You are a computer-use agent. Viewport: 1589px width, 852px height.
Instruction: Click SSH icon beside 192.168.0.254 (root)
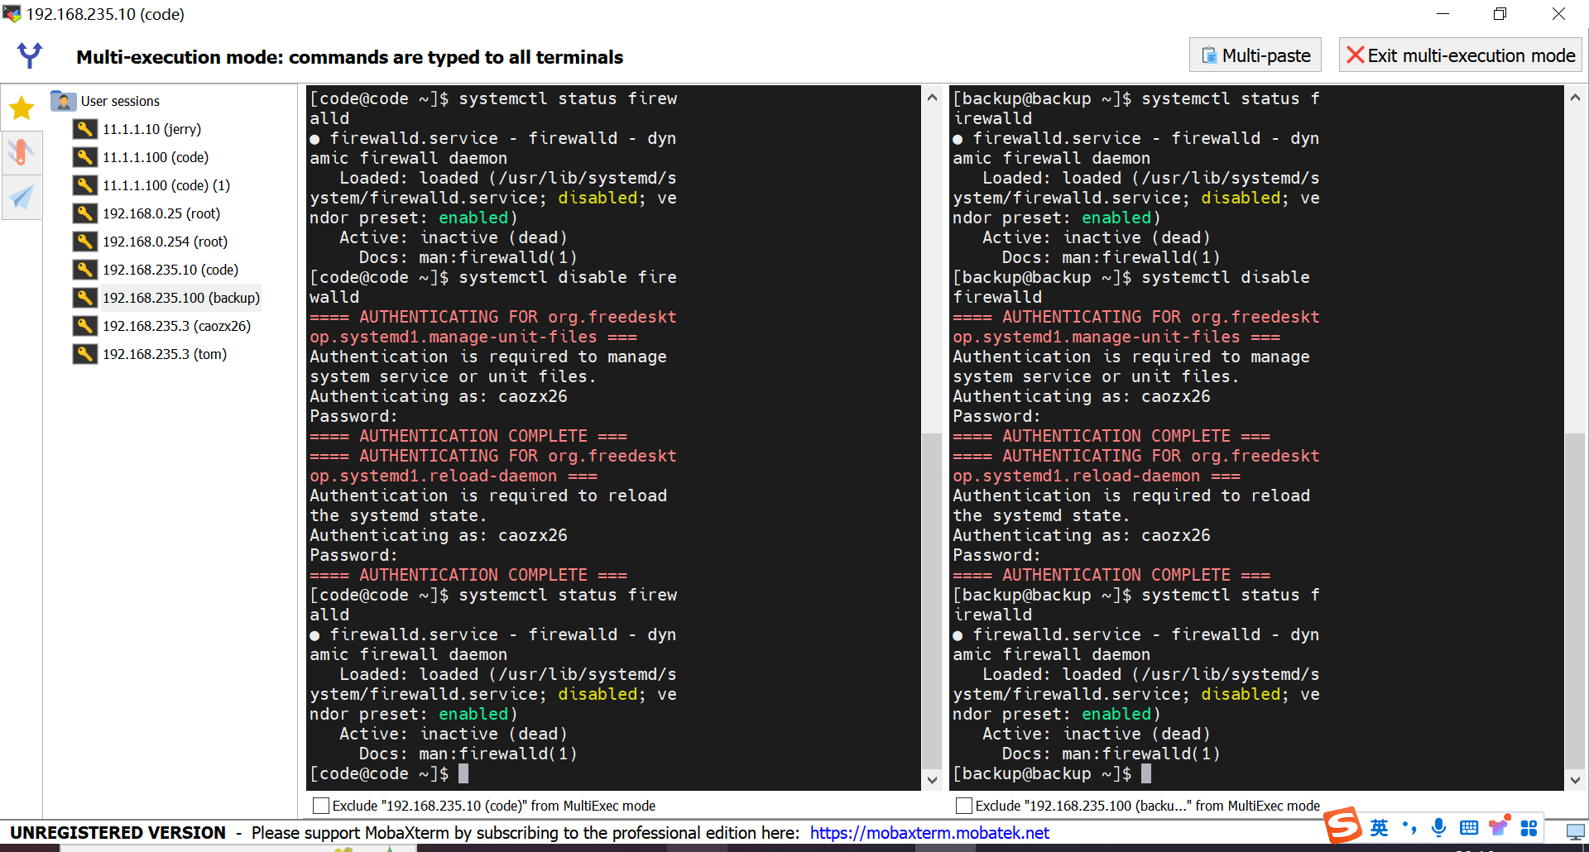tap(84, 242)
